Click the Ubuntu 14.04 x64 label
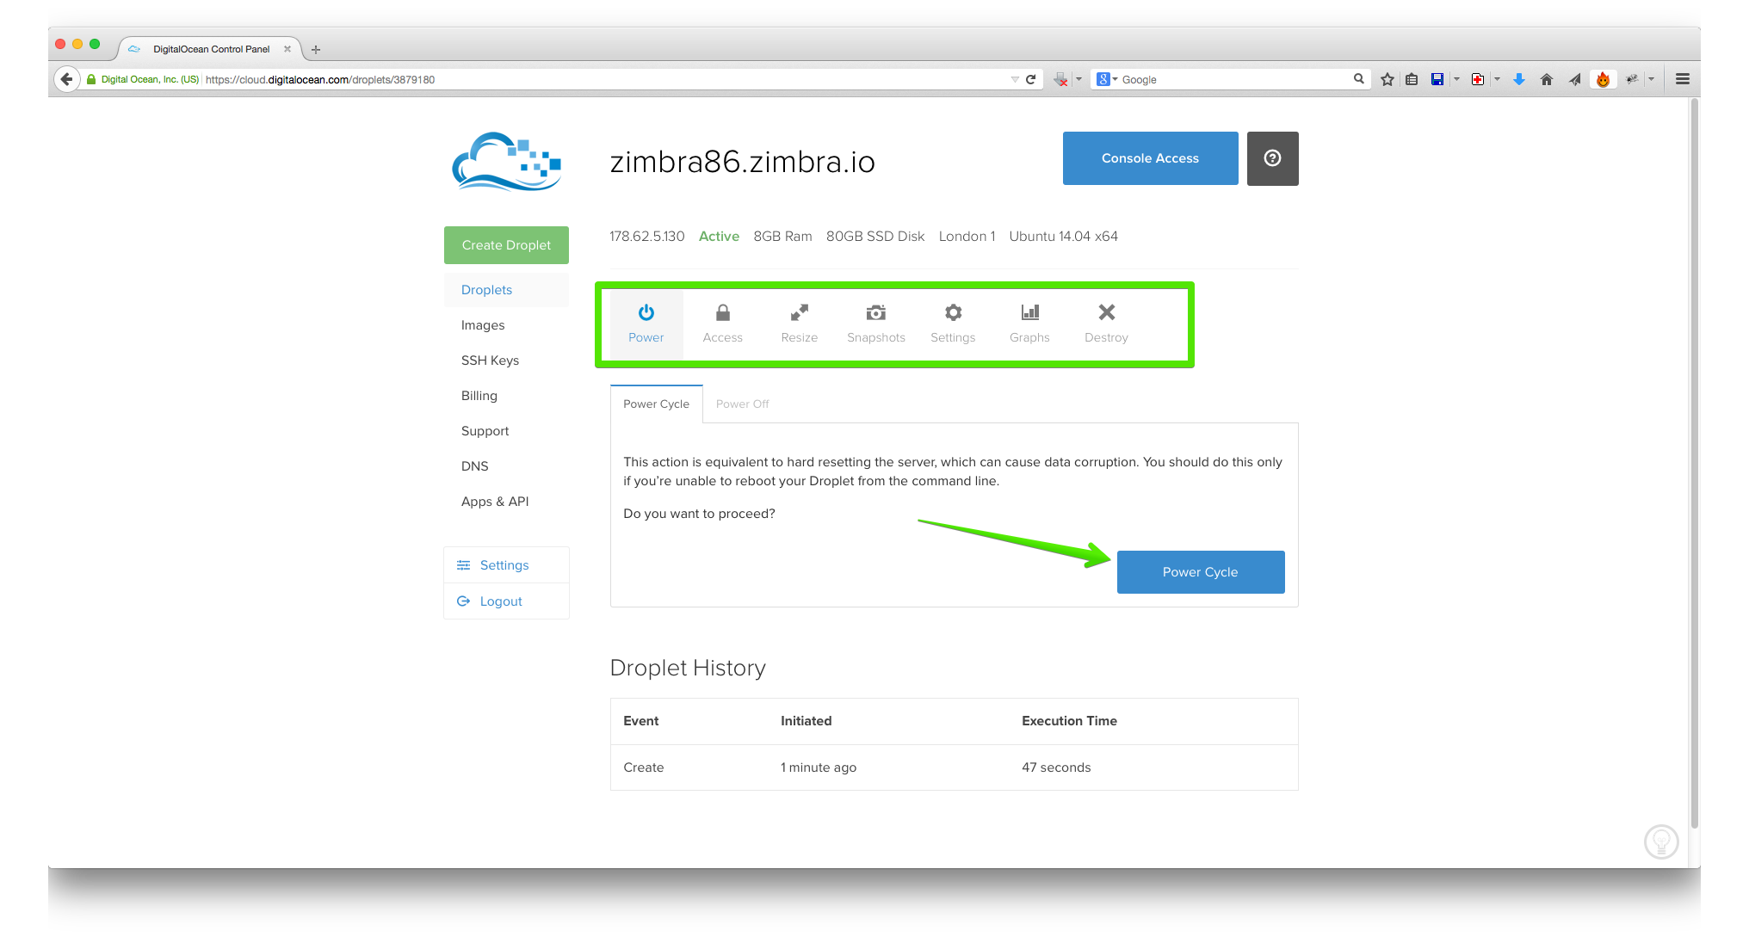Screen dimensions: 1749x937 click(x=1064, y=237)
